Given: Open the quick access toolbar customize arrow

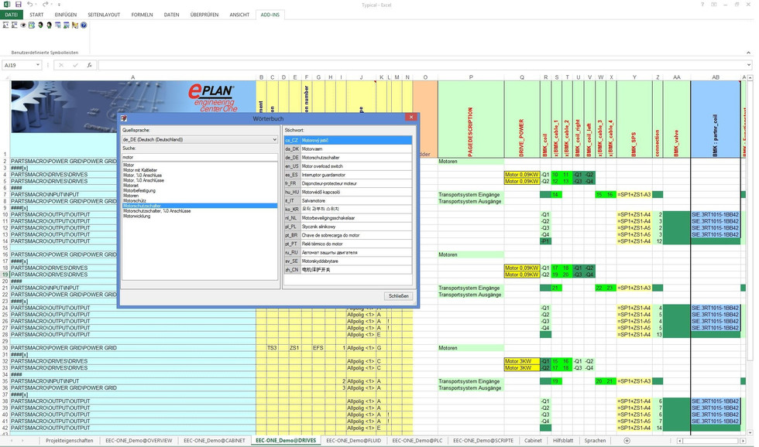Looking at the screenshot, I should (59, 5).
